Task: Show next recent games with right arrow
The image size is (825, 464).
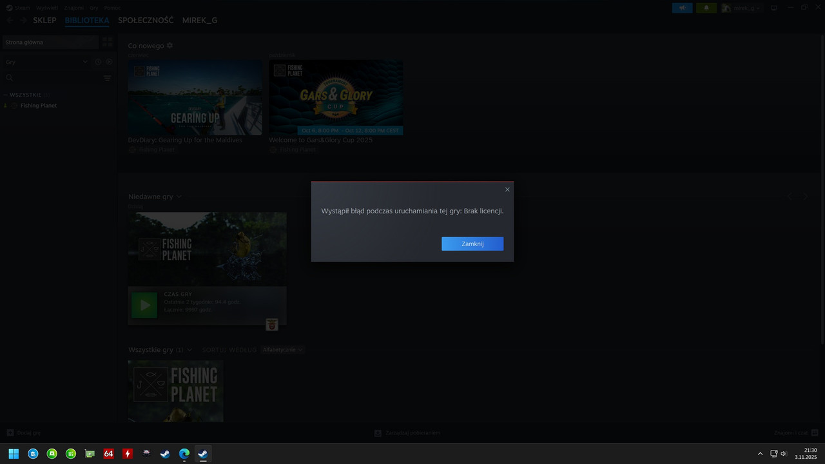Action: 806,196
